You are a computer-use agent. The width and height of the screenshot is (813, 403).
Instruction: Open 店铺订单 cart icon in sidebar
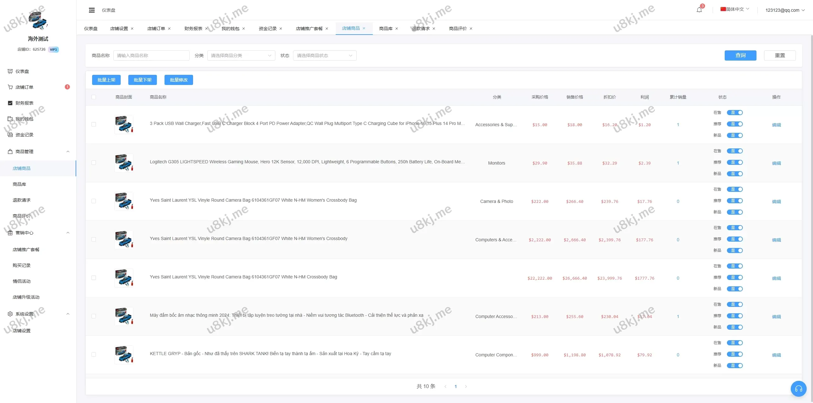click(10, 87)
